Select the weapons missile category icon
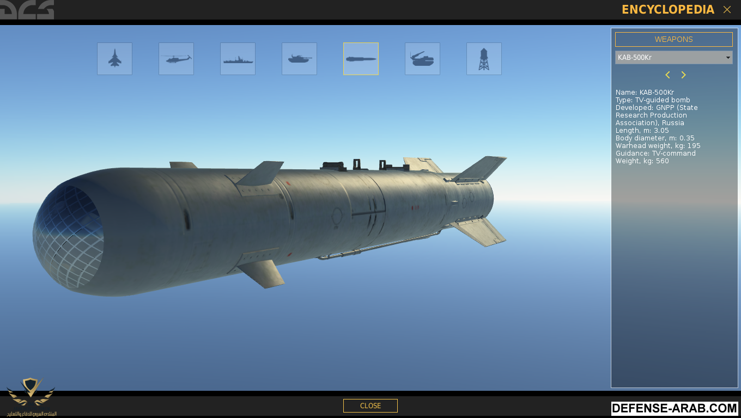The height and width of the screenshot is (418, 741). point(361,59)
